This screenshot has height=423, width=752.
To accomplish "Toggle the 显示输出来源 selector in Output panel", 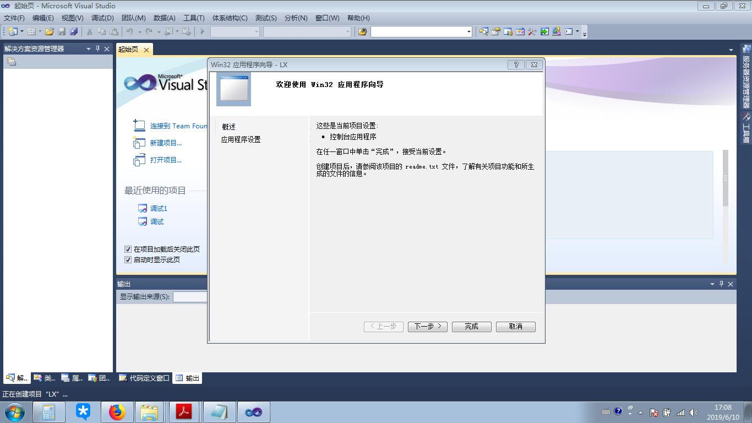I will point(193,296).
